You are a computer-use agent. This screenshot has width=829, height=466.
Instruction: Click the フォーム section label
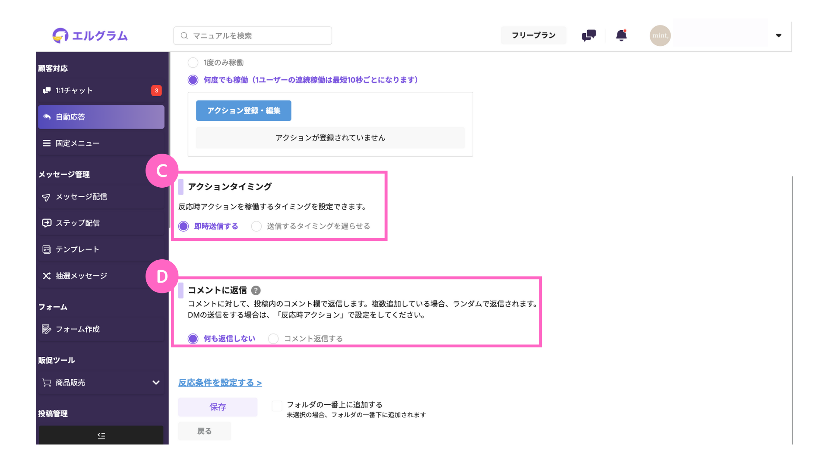(x=53, y=307)
